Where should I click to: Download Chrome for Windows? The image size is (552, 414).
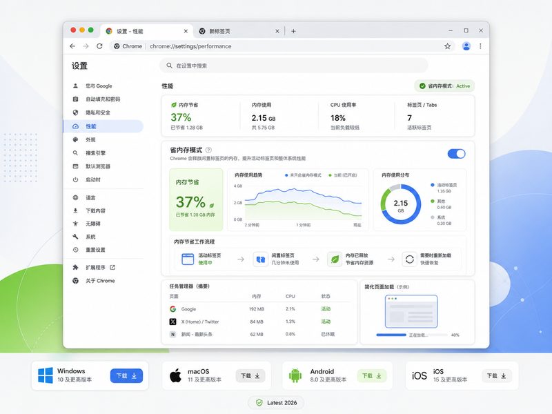[126, 376]
